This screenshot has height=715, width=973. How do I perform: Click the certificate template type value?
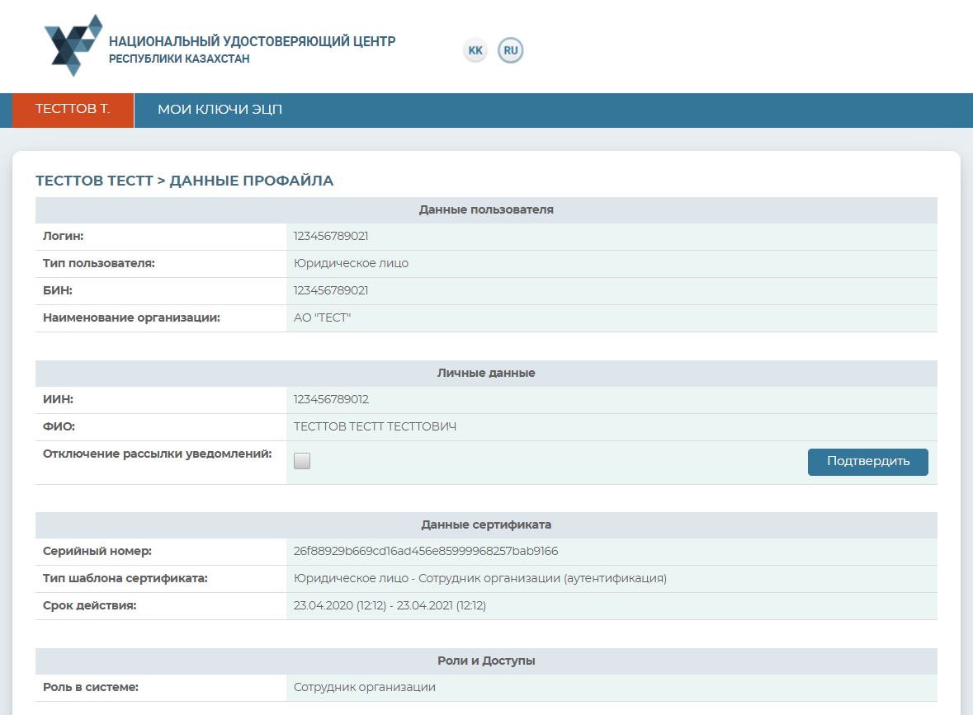point(479,579)
